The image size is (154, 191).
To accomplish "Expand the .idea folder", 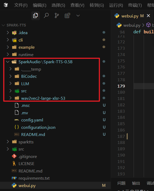I will pos(8,33).
